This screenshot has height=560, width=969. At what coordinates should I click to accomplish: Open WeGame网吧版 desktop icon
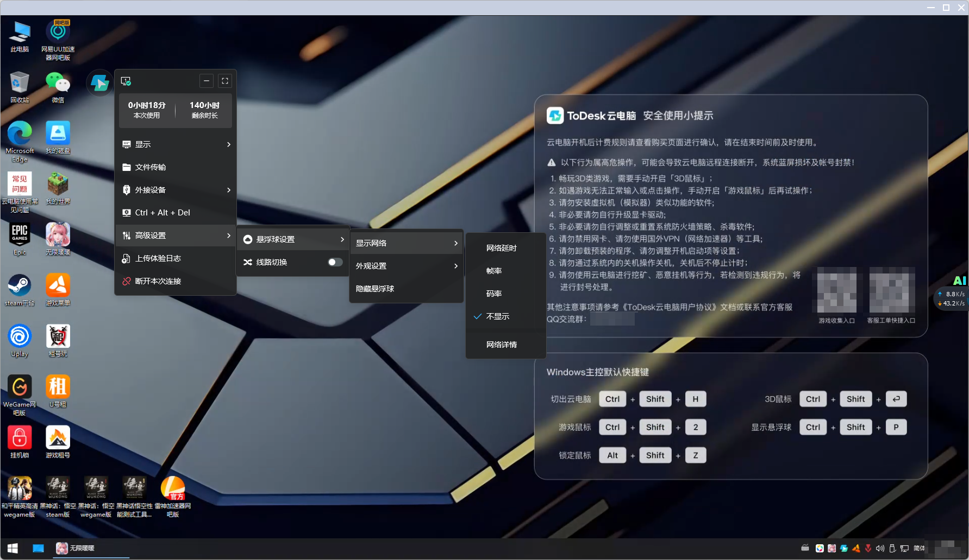(20, 395)
